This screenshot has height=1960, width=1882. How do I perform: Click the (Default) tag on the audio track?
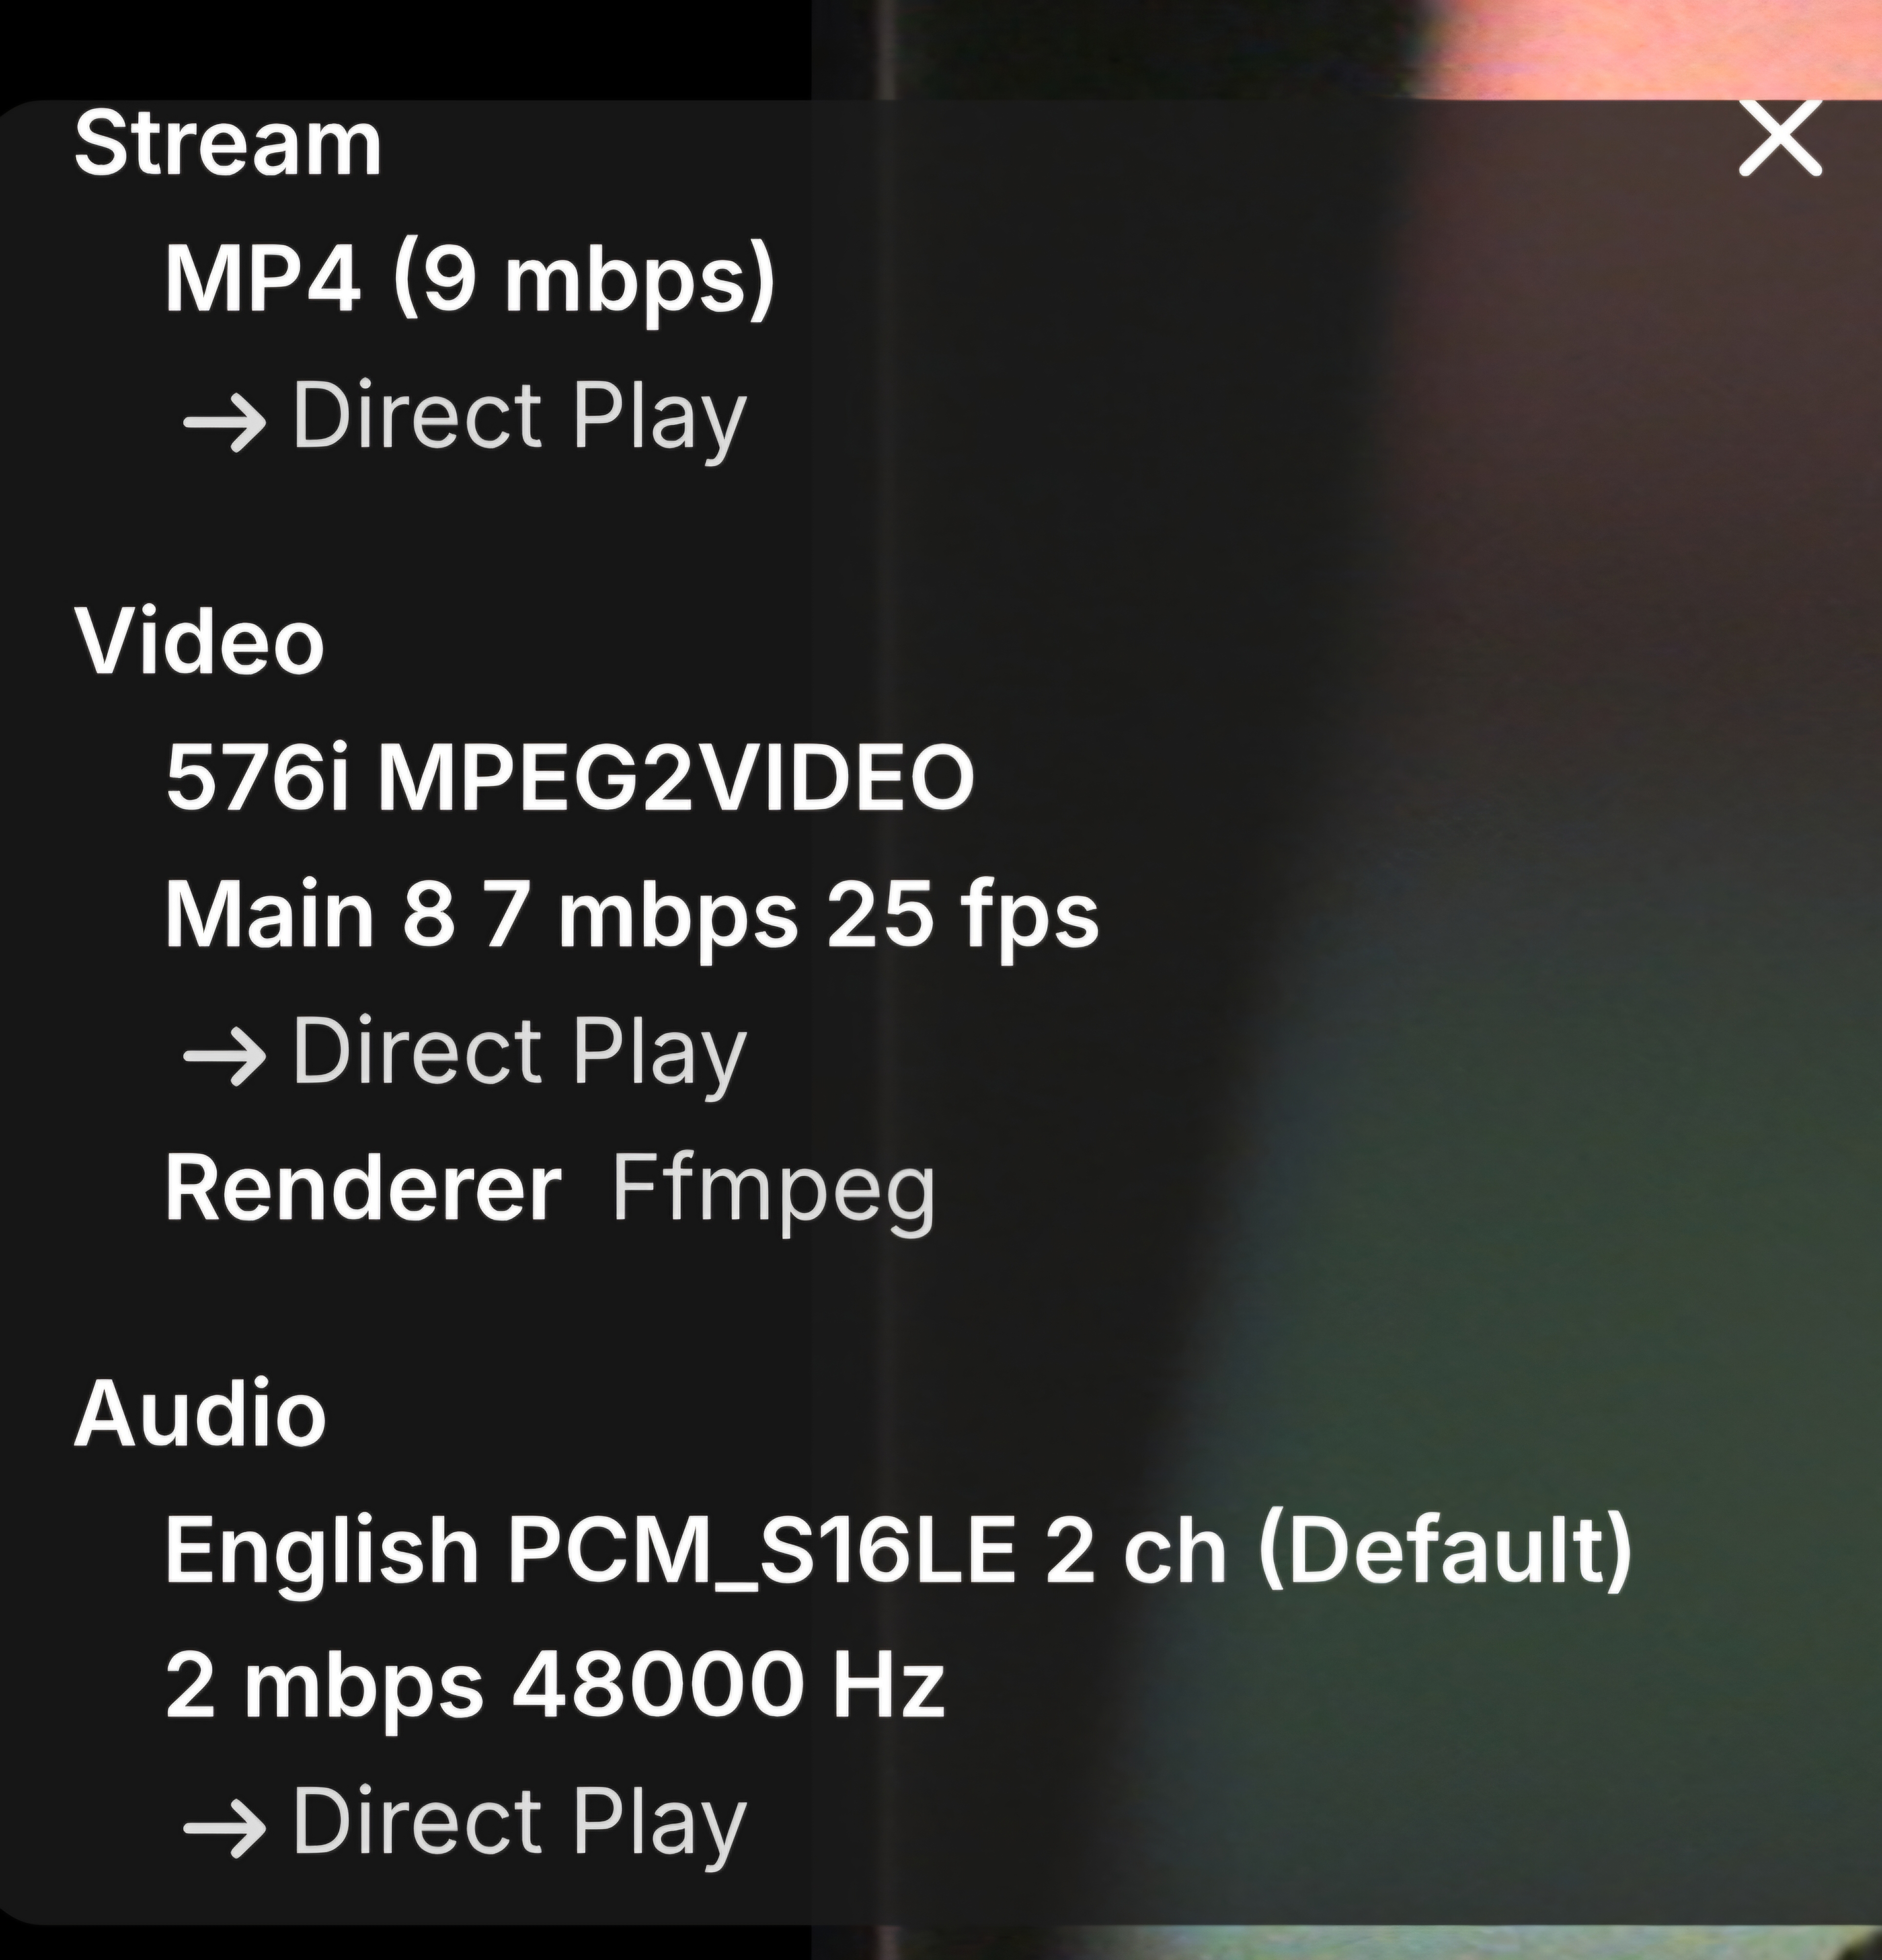(x=1444, y=1551)
